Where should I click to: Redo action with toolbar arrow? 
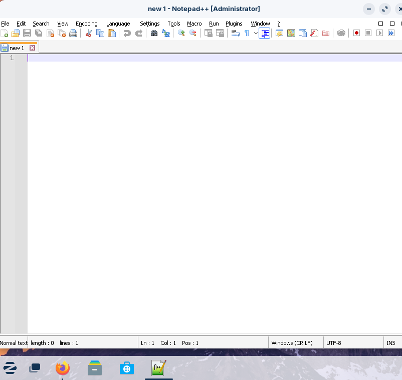[x=139, y=33]
